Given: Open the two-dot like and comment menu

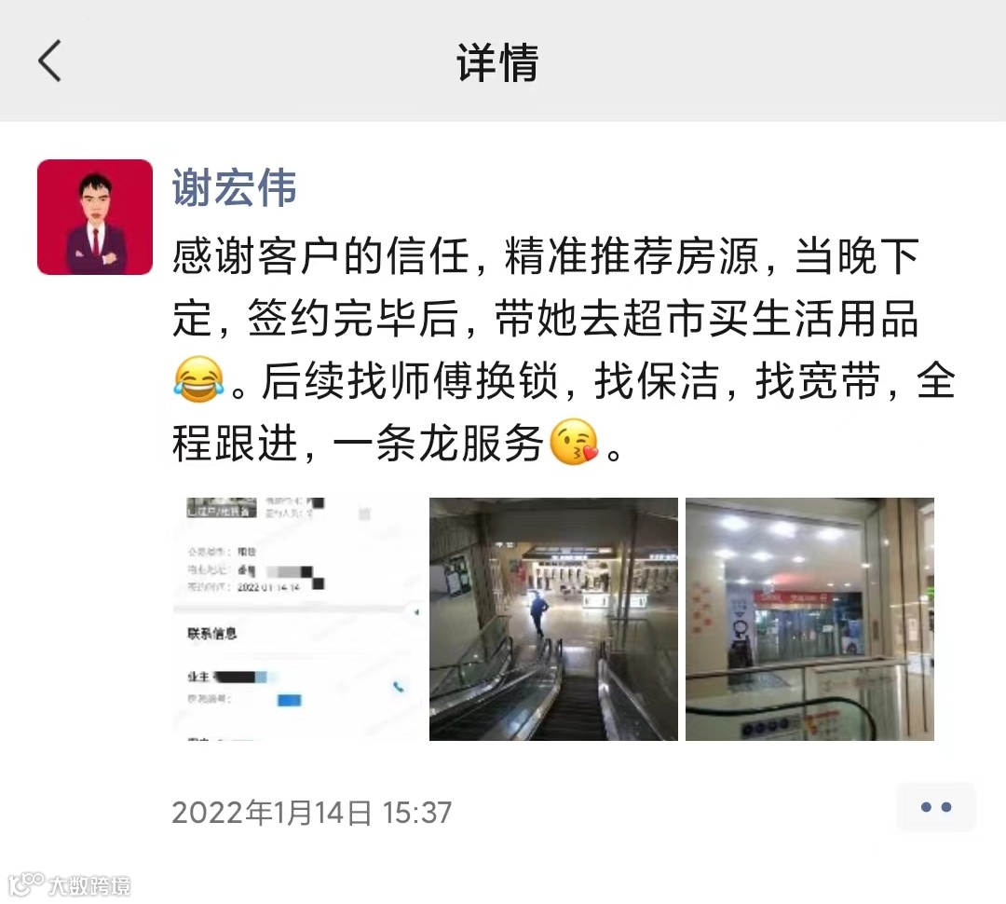Looking at the screenshot, I should [936, 807].
